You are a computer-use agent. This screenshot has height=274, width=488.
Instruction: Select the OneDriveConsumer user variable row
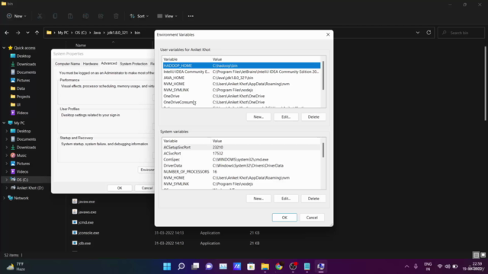click(242, 102)
